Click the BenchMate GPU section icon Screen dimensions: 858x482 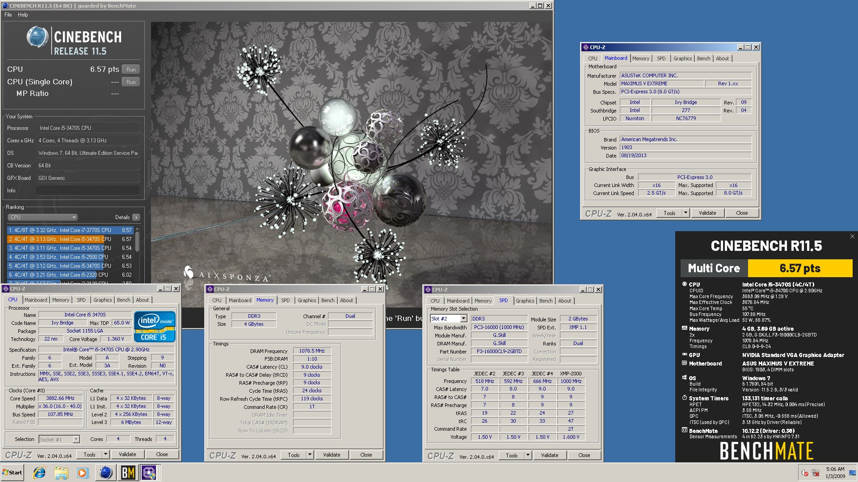(x=684, y=354)
